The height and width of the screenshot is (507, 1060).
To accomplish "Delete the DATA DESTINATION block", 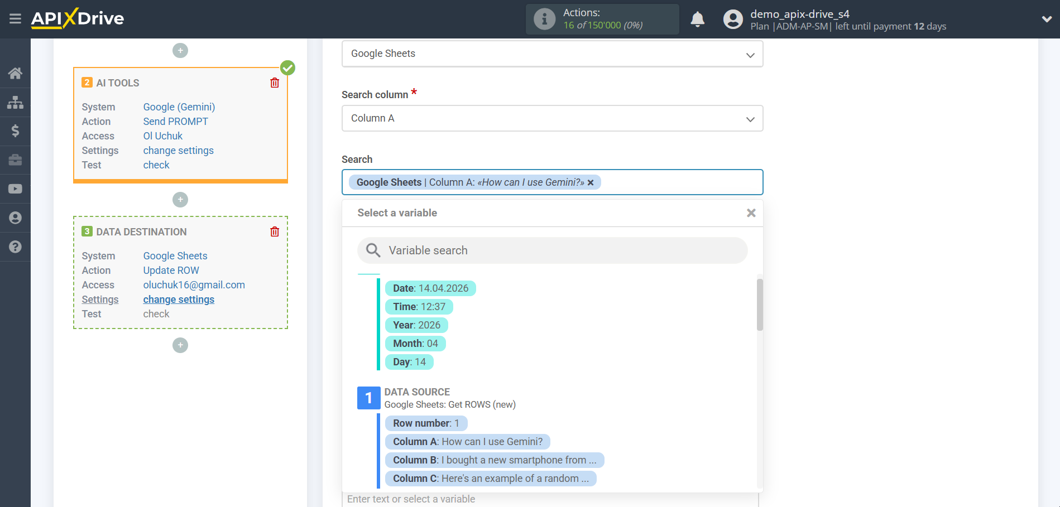I will [x=275, y=232].
